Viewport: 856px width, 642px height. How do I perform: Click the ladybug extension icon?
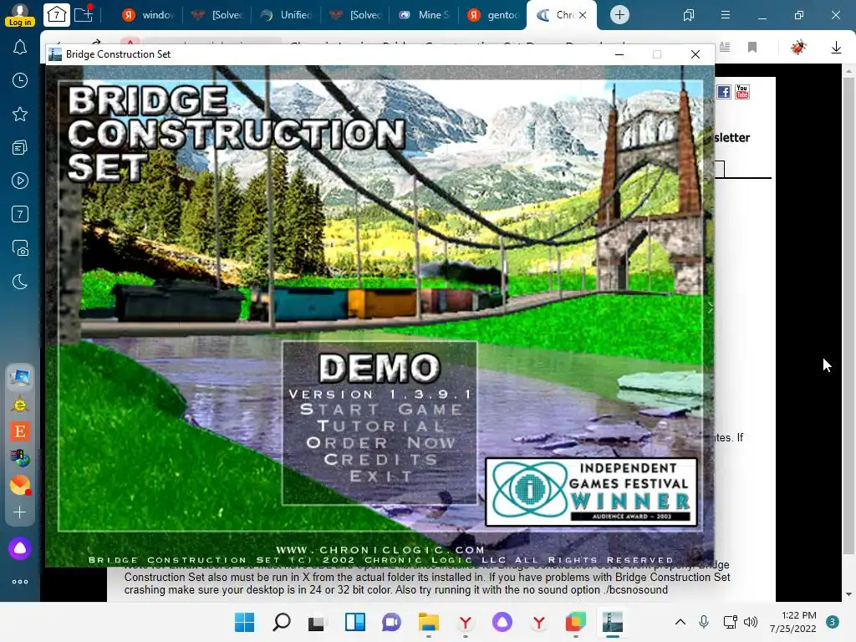tap(798, 48)
